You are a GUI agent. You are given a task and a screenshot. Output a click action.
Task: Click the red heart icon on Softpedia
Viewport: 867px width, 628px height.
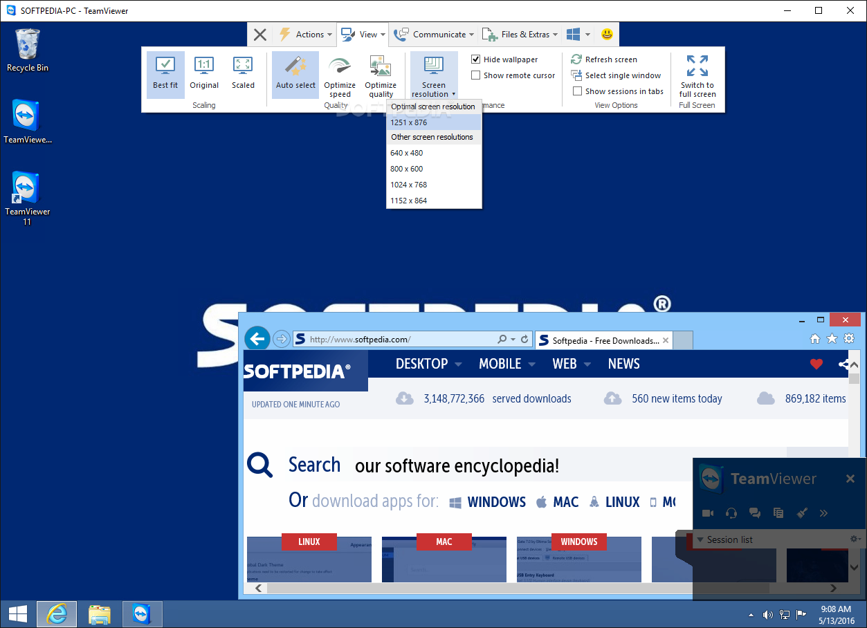point(816,364)
